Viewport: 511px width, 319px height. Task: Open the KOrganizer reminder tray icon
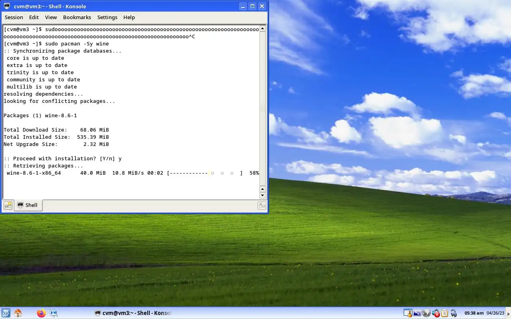[408, 313]
